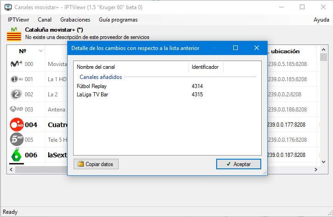Open the Grabaciones menu
The height and width of the screenshot is (217, 333).
tap(75, 20)
